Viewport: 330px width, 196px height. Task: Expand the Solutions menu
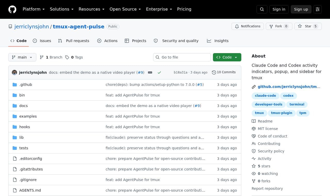(62, 9)
